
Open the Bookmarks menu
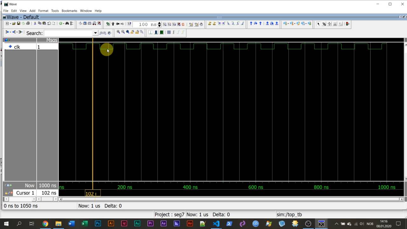(x=69, y=11)
